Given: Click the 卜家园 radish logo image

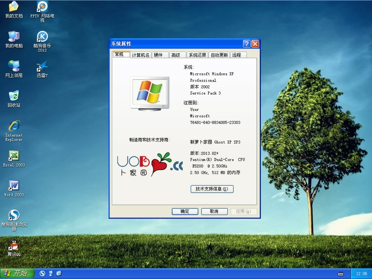Looking at the screenshot, I should tap(150, 164).
